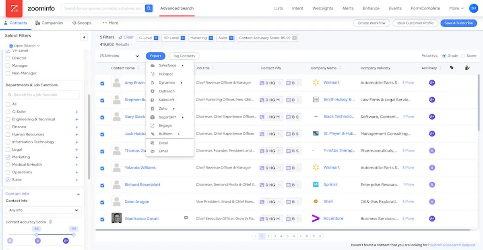Click the rightmost person column header icon

[x=467, y=68]
